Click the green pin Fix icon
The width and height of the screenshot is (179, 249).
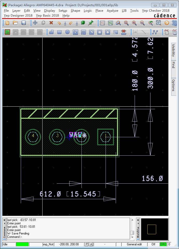point(83,23)
